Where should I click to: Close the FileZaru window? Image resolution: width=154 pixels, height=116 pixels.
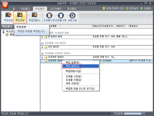click(x=150, y=4)
